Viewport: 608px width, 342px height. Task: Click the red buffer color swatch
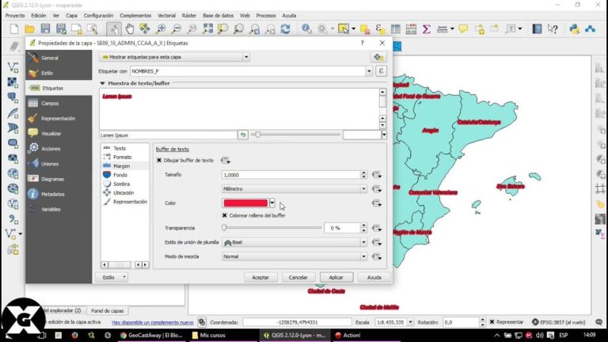pyautogui.click(x=245, y=203)
